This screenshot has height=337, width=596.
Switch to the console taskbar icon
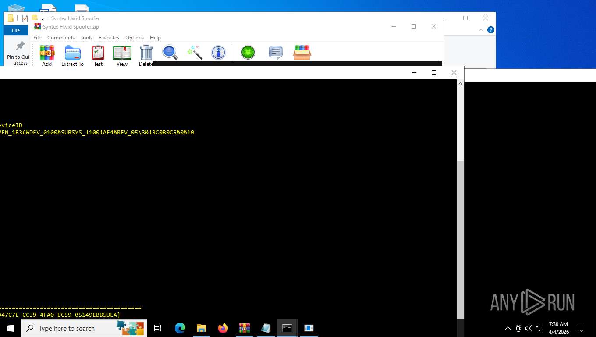[287, 328]
